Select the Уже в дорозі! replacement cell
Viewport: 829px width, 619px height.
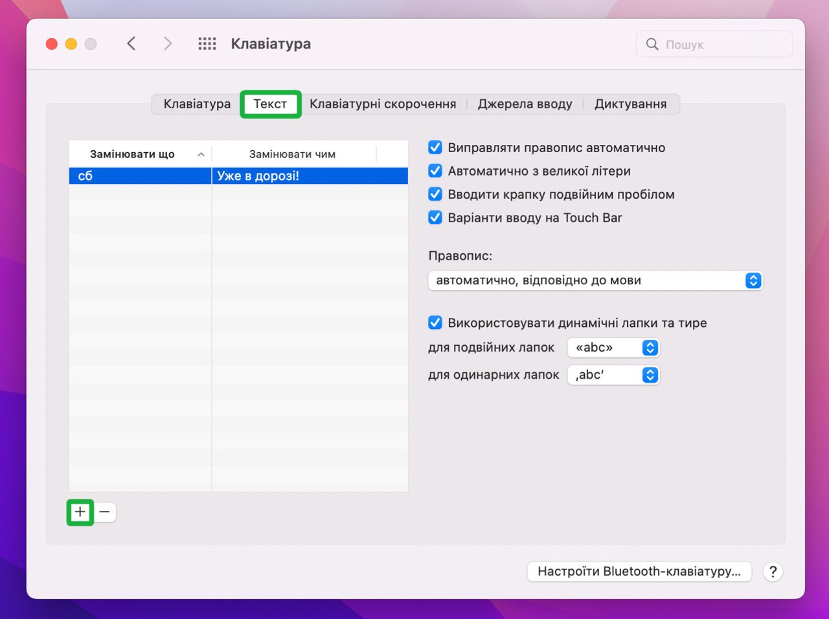[310, 176]
